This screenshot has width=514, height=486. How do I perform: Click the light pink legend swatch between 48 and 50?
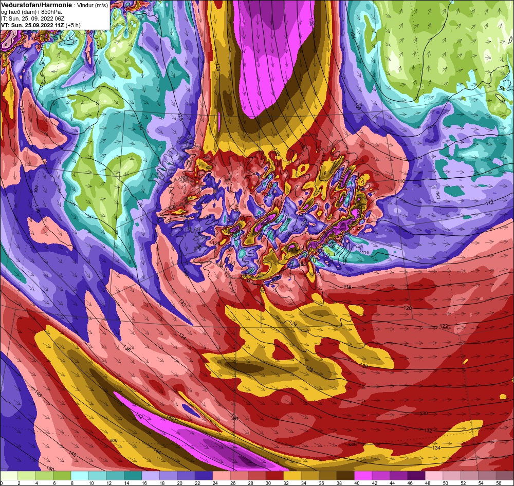click(x=434, y=476)
